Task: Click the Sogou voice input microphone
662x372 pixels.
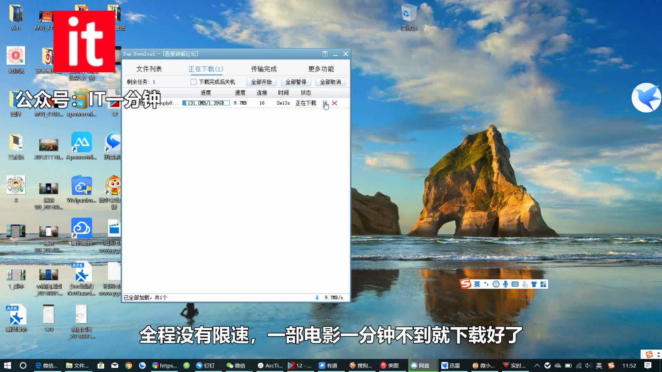Action: (x=505, y=284)
